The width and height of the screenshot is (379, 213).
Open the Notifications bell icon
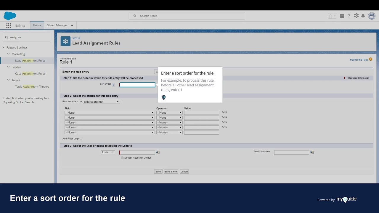363,16
